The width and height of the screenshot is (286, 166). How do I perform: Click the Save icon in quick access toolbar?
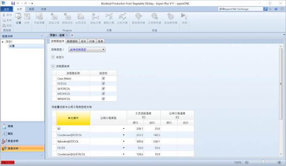(x=13, y=3)
